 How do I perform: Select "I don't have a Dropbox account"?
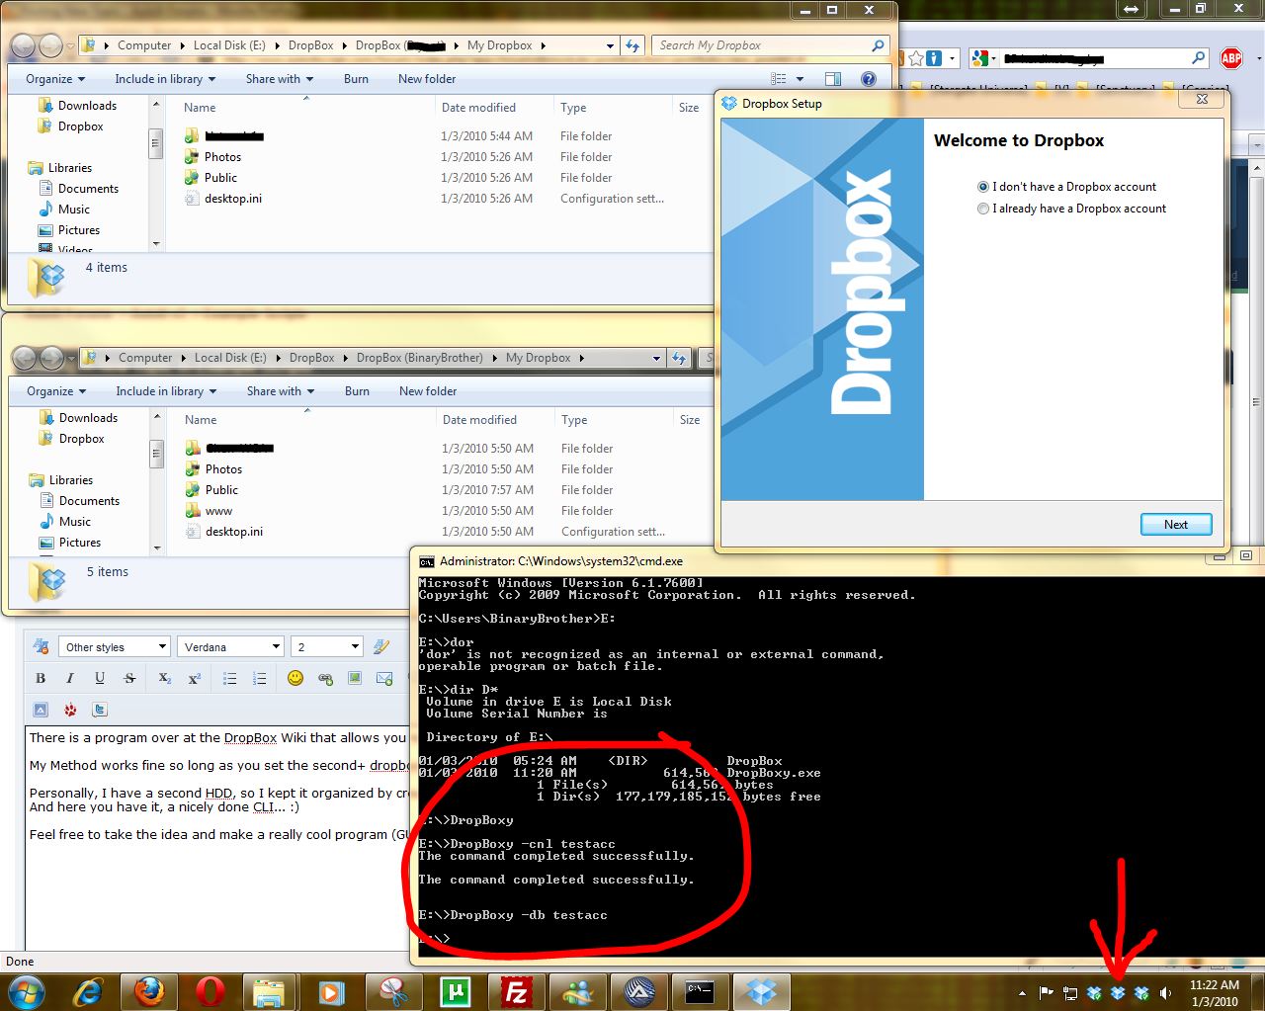[1066, 187]
